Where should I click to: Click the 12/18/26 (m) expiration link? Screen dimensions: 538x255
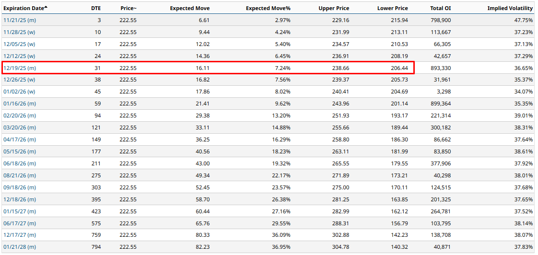tap(20, 199)
